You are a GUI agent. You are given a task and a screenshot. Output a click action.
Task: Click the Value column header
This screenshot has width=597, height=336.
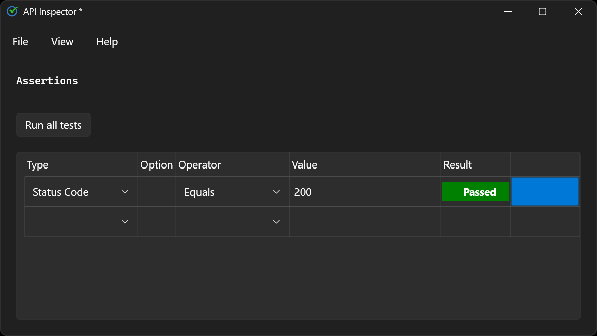pyautogui.click(x=365, y=165)
